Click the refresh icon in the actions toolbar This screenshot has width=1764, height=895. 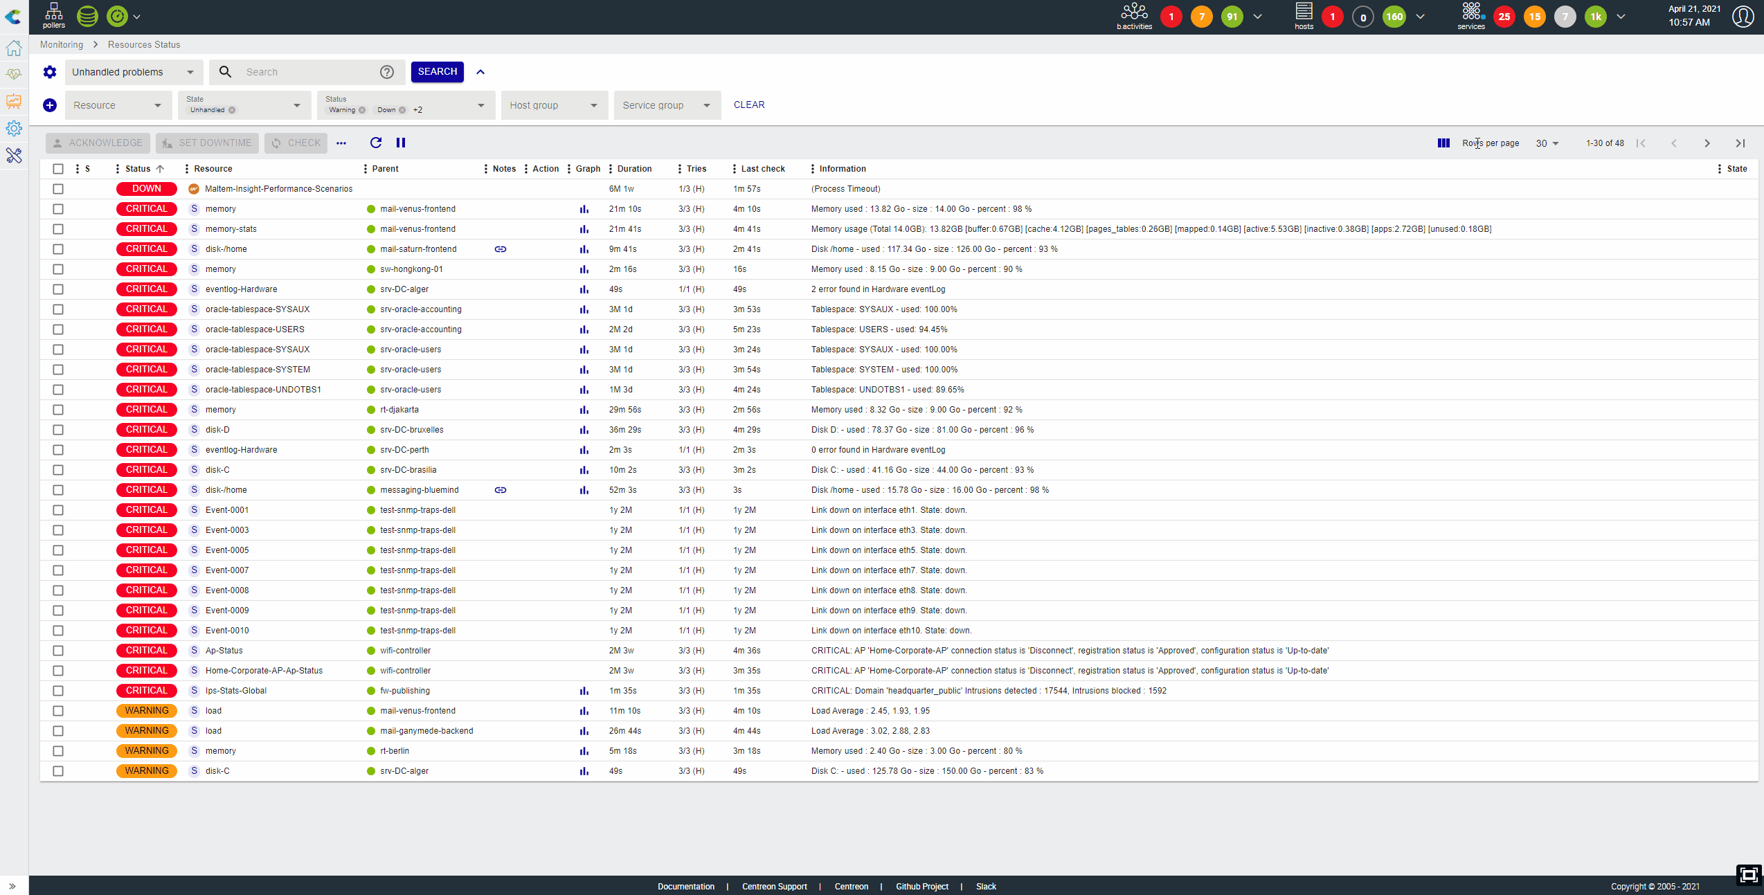click(x=376, y=143)
